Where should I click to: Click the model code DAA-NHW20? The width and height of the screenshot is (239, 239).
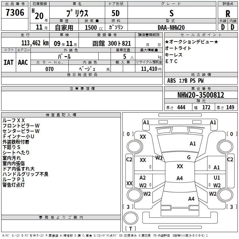171,27
